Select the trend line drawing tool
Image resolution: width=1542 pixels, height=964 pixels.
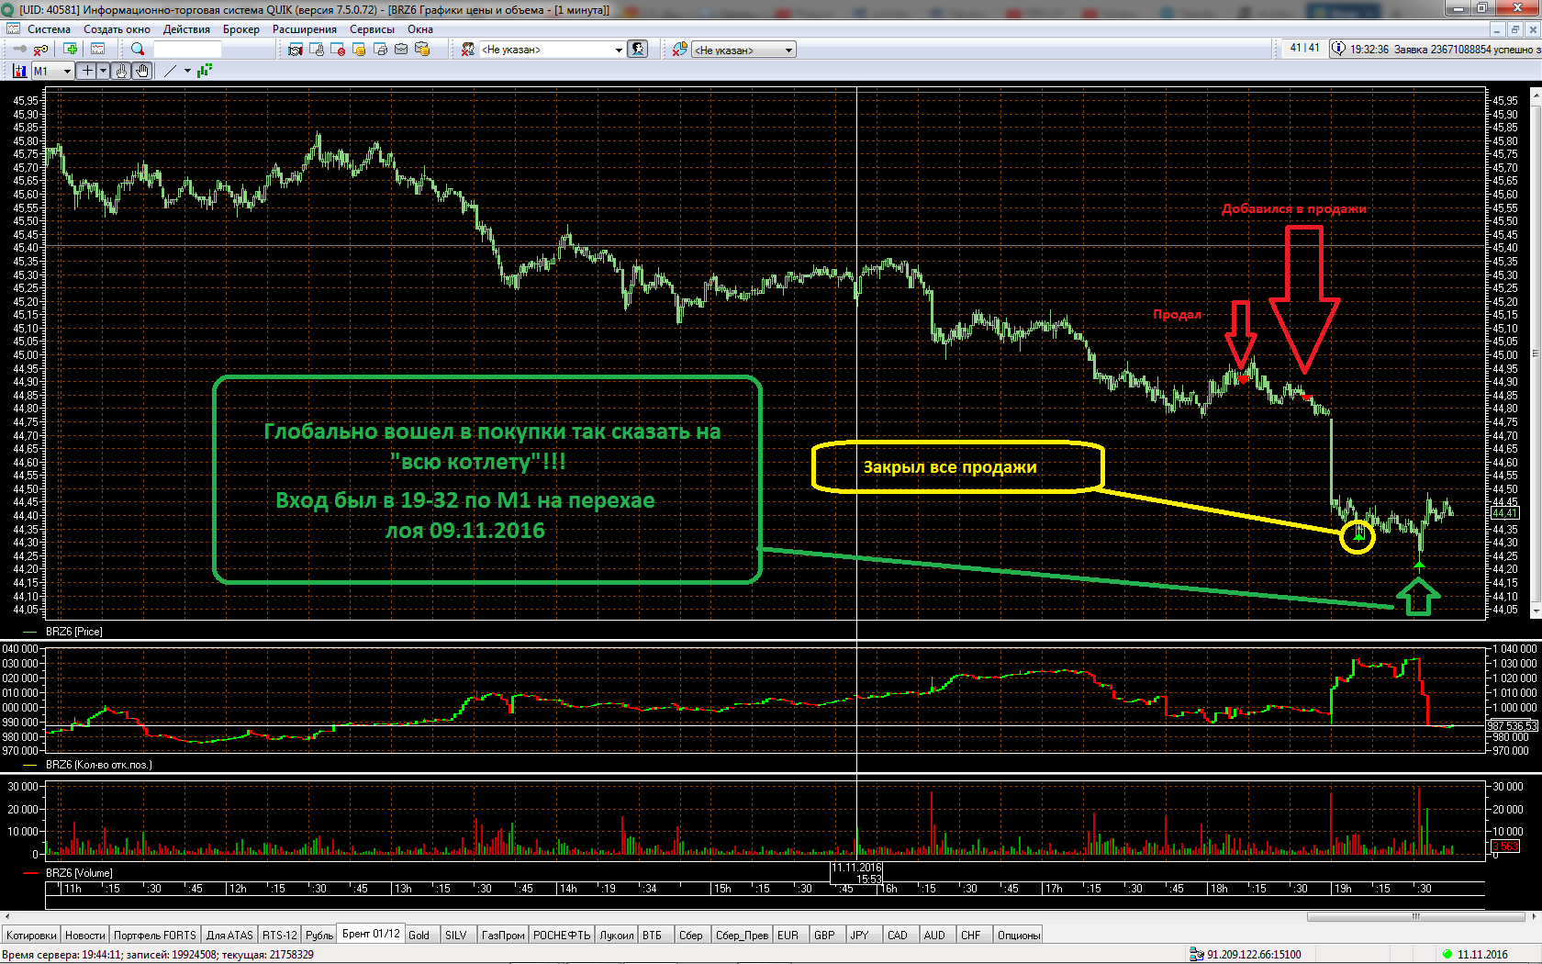(170, 71)
